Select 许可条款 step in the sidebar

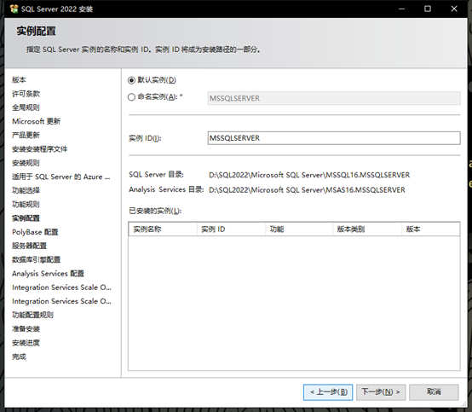[x=26, y=94]
